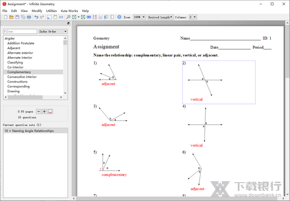
Task: Undo the last action
Action: click(x=36, y=17)
